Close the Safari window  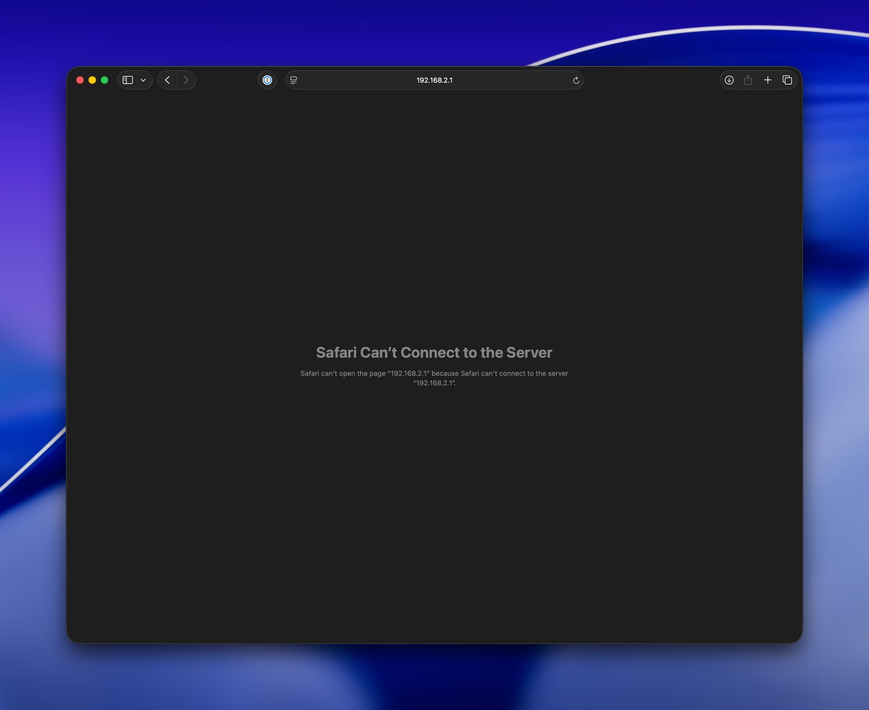click(x=80, y=80)
